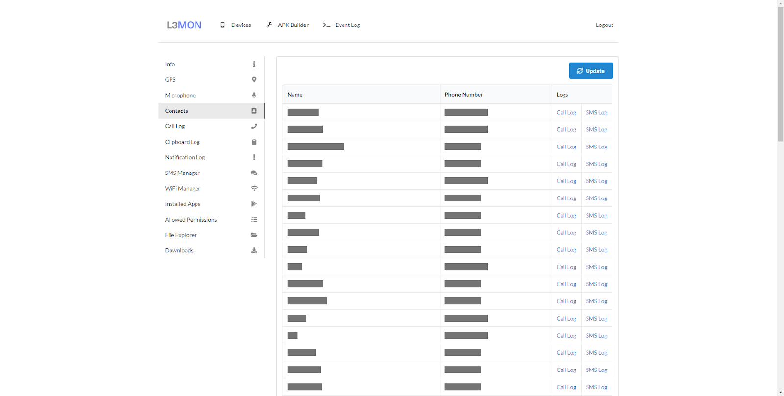784x396 pixels.
Task: Click the File Explorer folder icon
Action: tap(254, 235)
